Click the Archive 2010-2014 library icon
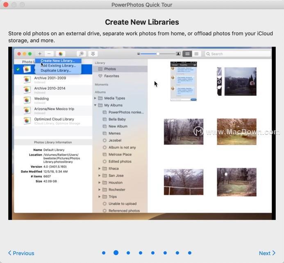Viewport: 284px width, 263px height. (27, 90)
